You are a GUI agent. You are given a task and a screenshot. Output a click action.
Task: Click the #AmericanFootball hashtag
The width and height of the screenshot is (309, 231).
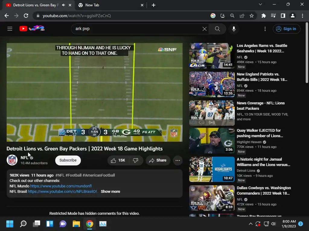[99, 175]
